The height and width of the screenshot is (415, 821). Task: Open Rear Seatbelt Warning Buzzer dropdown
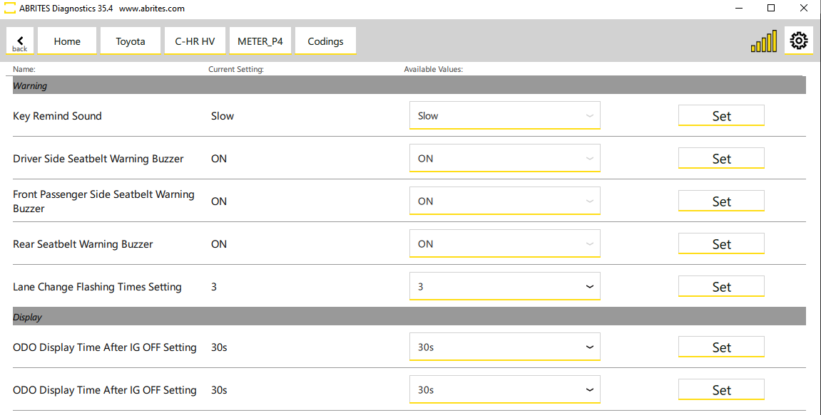pyautogui.click(x=504, y=244)
